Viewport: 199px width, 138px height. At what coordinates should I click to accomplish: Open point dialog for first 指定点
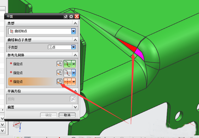[59, 64]
